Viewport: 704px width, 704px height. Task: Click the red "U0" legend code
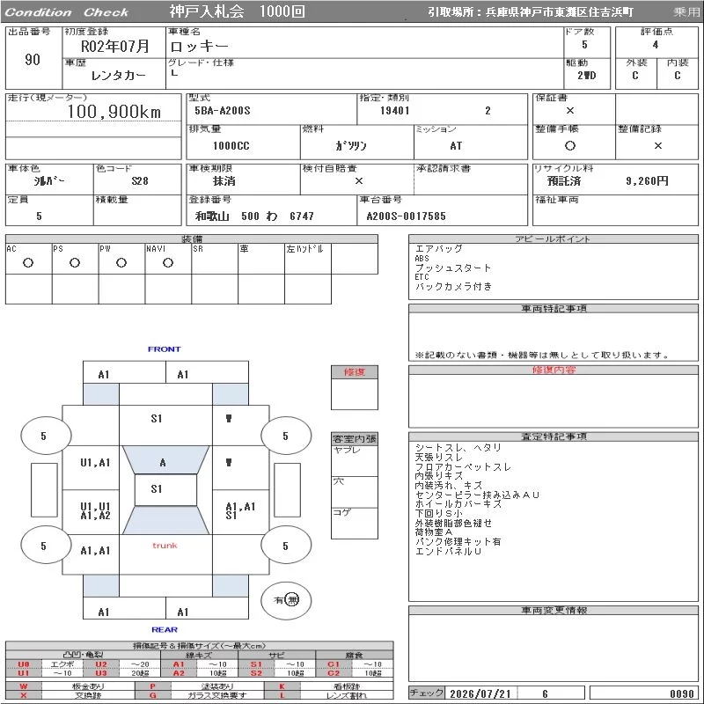(24, 664)
